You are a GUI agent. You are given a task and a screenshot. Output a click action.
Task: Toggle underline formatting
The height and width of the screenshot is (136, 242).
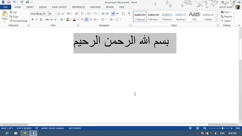(41, 20)
